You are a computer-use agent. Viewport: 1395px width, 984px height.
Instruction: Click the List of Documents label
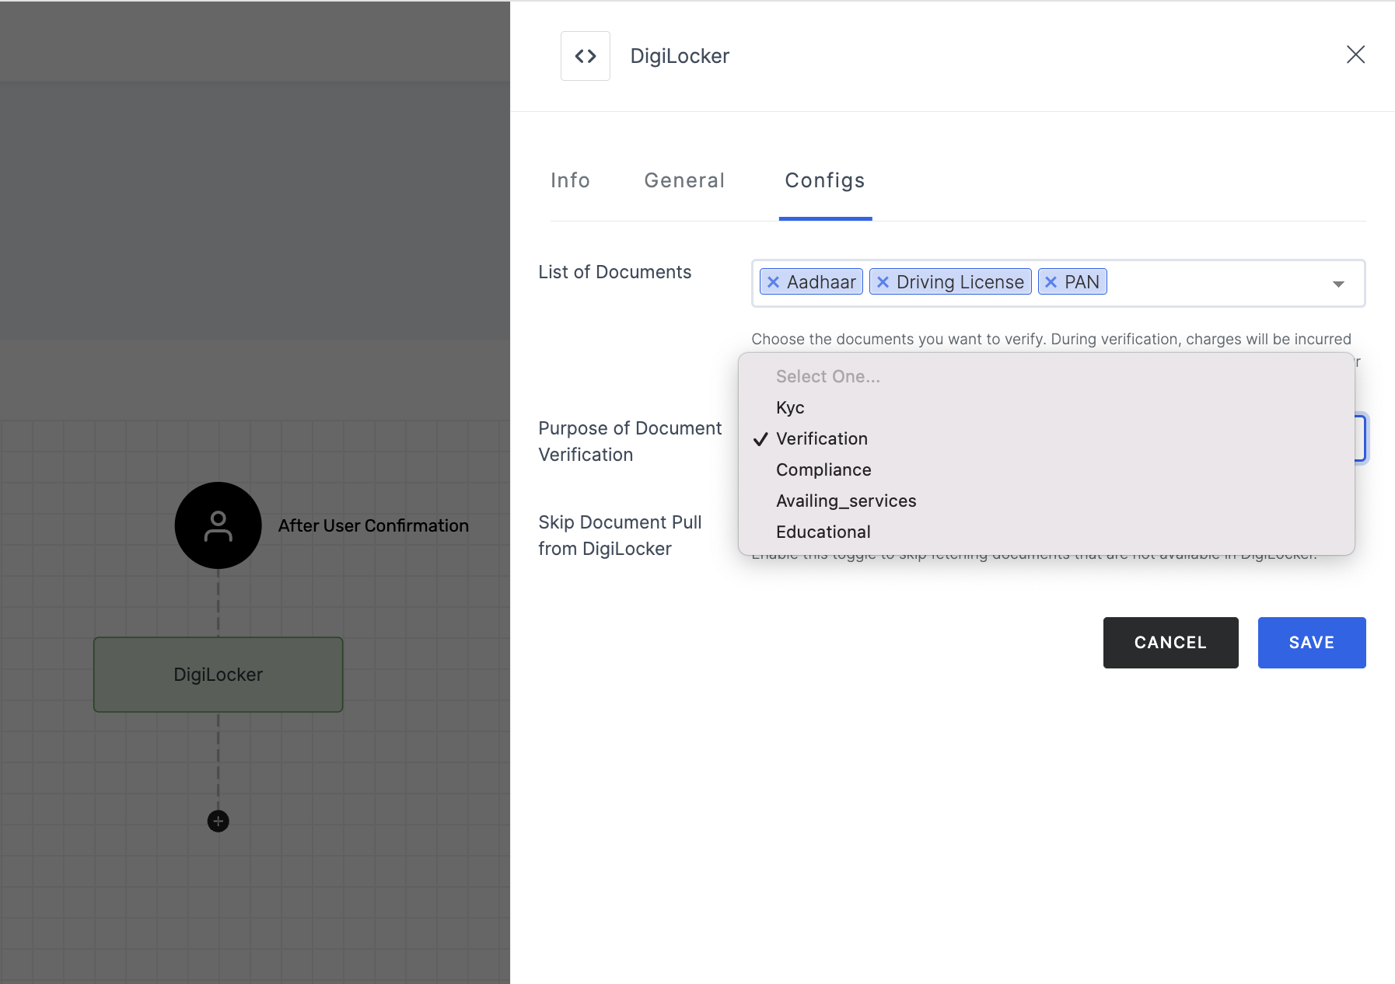coord(614,272)
